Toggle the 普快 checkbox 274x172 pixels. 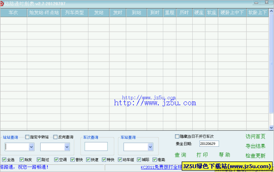point(73,160)
